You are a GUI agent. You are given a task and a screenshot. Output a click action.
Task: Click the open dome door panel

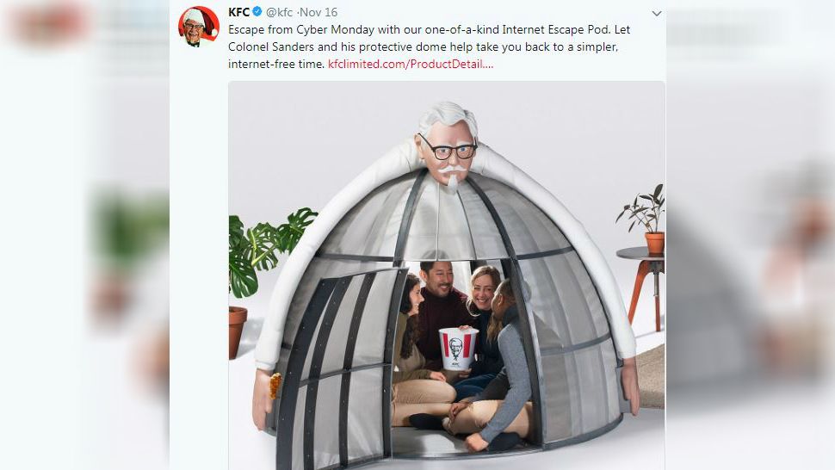[340, 368]
